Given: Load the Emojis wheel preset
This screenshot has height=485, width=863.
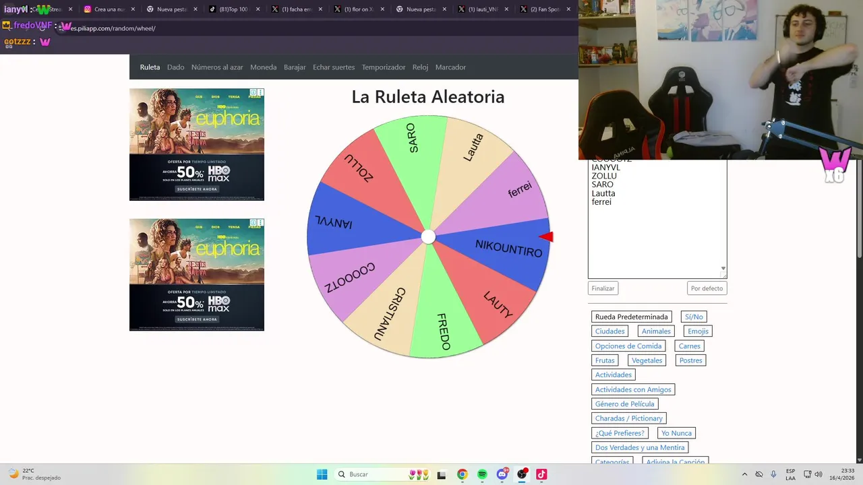Looking at the screenshot, I should [698, 331].
